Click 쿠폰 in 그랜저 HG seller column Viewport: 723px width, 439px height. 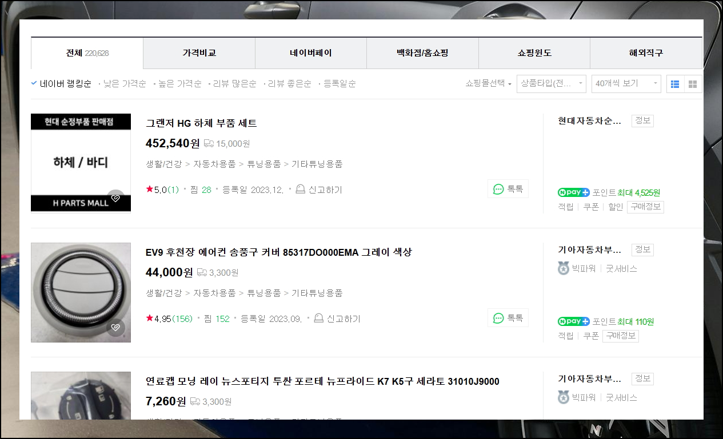(591, 207)
